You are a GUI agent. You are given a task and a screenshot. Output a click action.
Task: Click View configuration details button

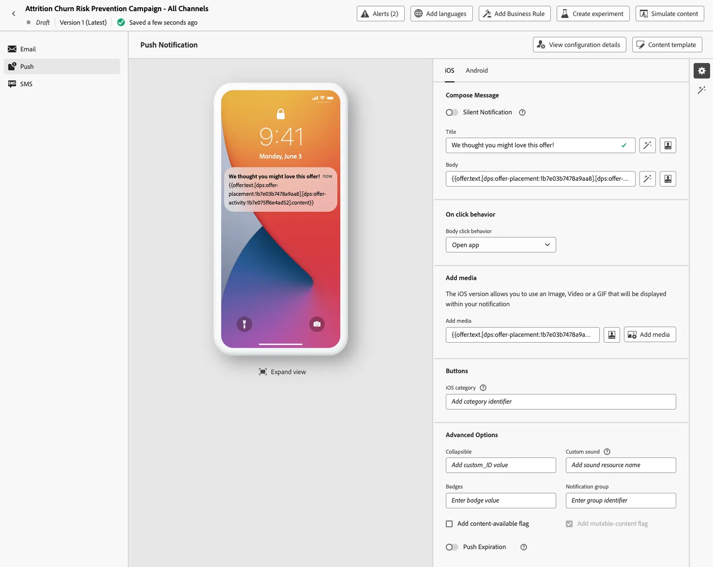(579, 45)
